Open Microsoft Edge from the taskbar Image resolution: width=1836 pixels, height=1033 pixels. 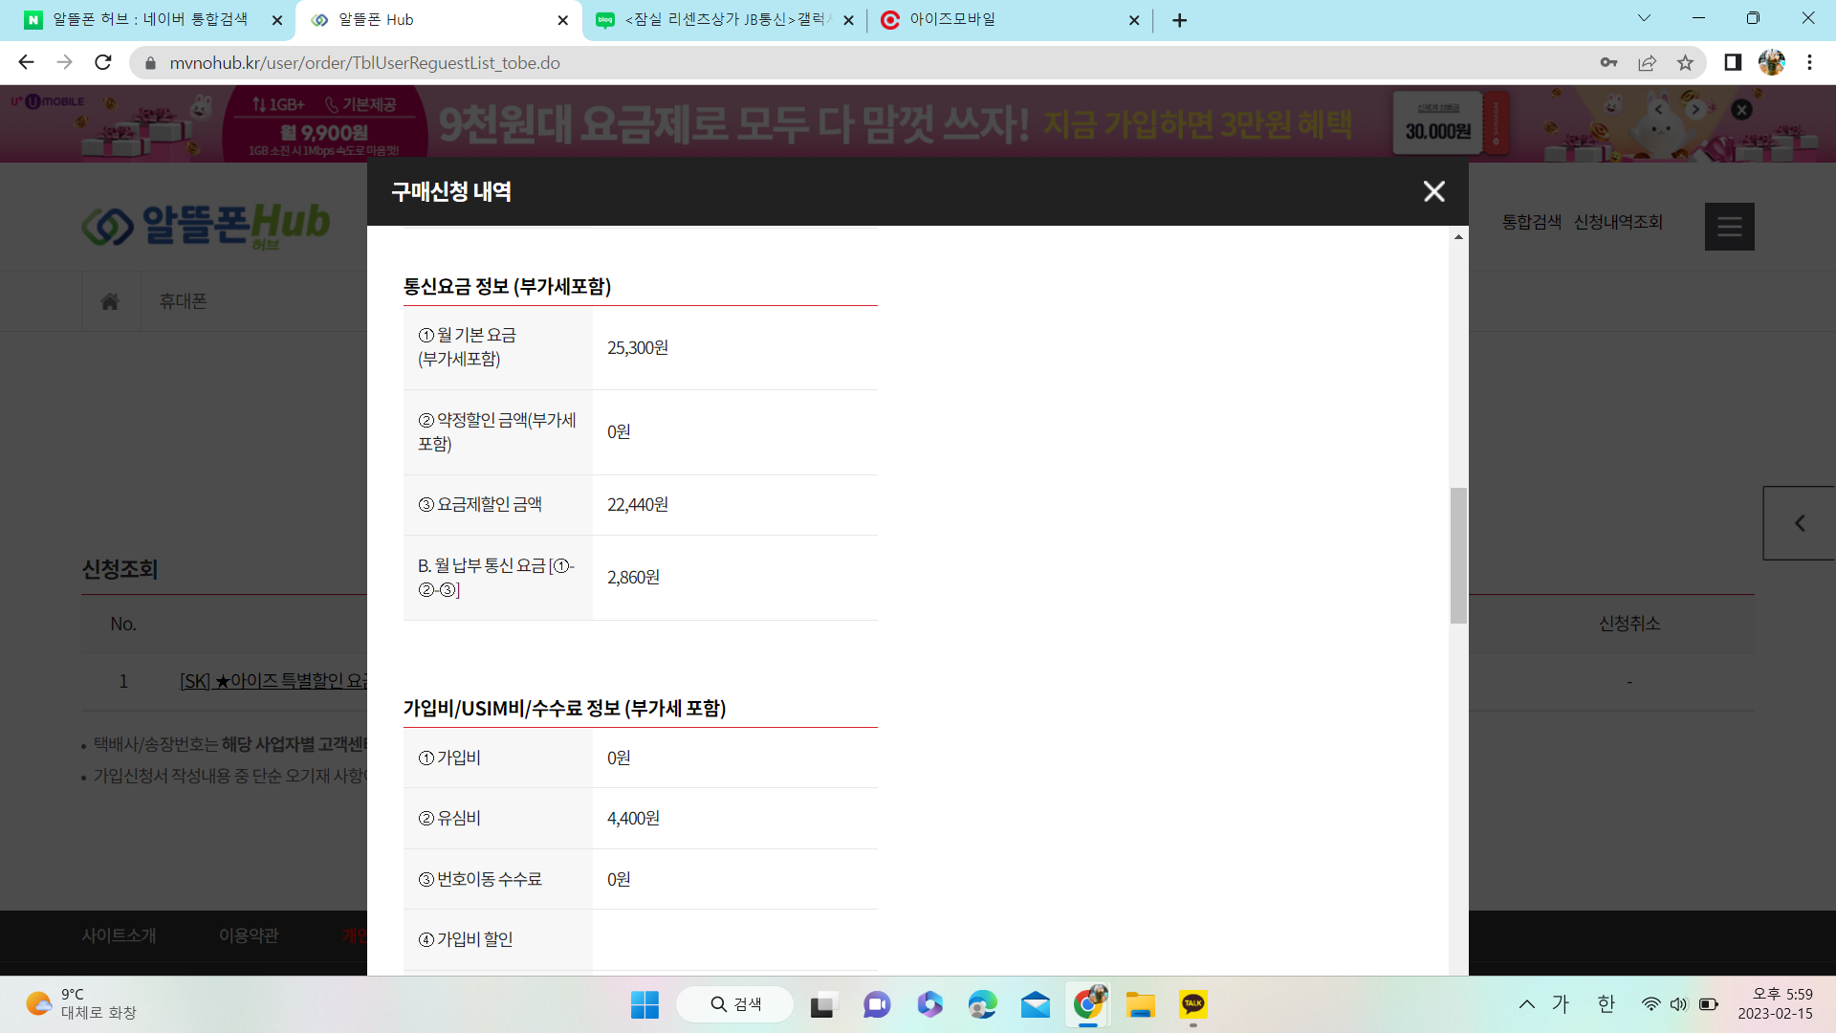coord(982,1004)
